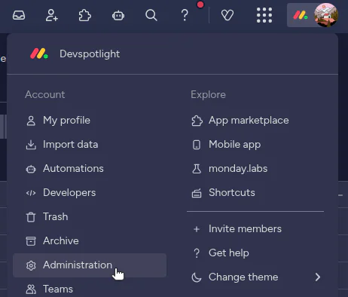Open App marketplace

coord(249,121)
